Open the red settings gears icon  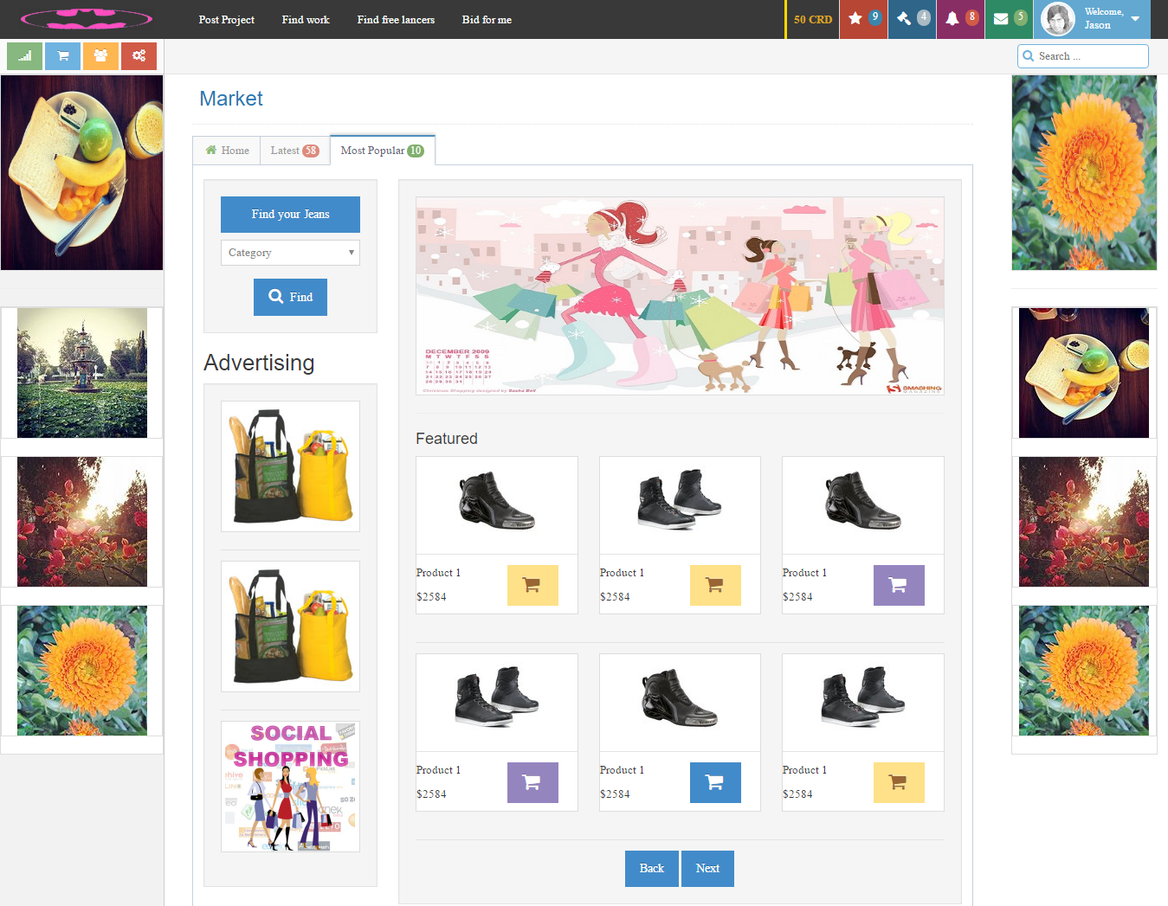click(x=139, y=56)
